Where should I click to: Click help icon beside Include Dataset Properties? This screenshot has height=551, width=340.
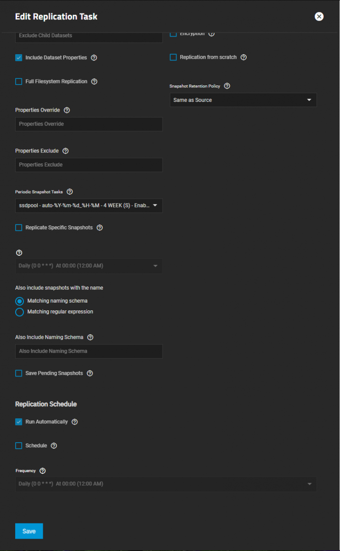(x=94, y=58)
